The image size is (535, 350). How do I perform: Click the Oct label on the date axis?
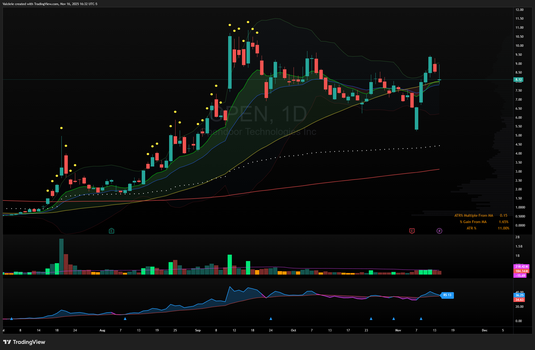point(293,330)
